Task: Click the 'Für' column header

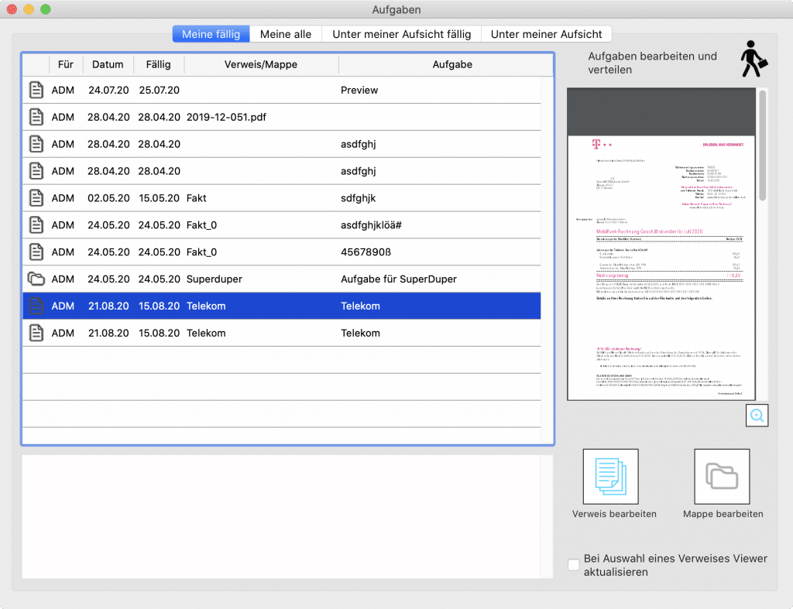Action: (65, 65)
